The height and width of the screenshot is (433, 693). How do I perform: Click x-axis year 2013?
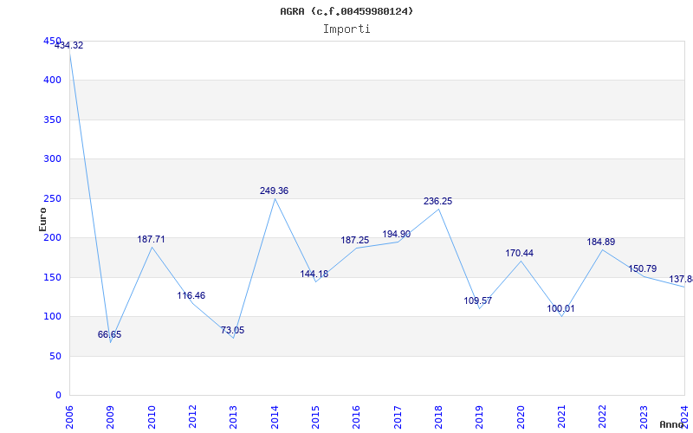[x=233, y=417]
